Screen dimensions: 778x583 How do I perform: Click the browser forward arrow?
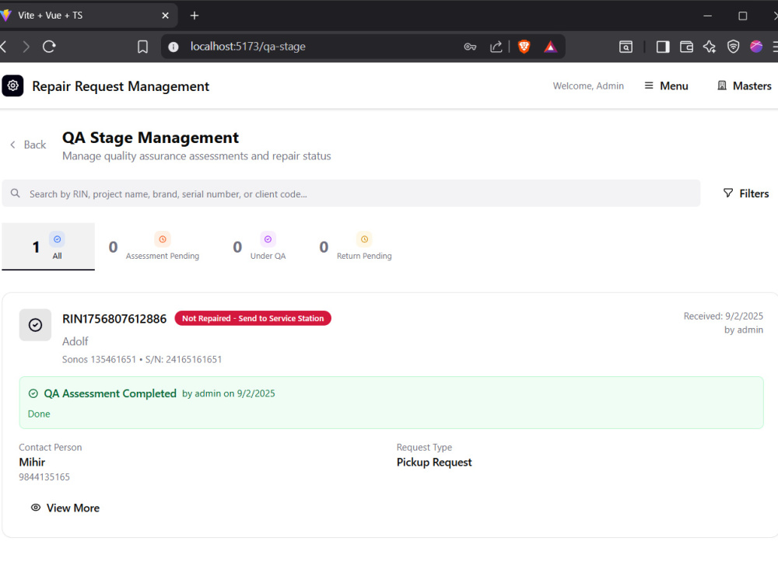point(26,47)
